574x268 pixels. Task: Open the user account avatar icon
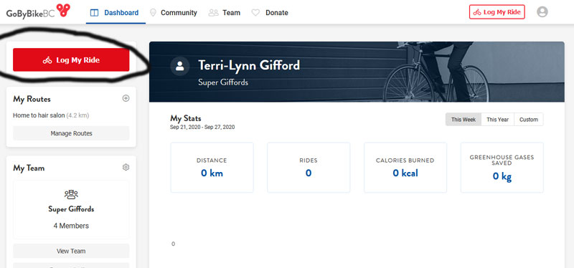(542, 12)
